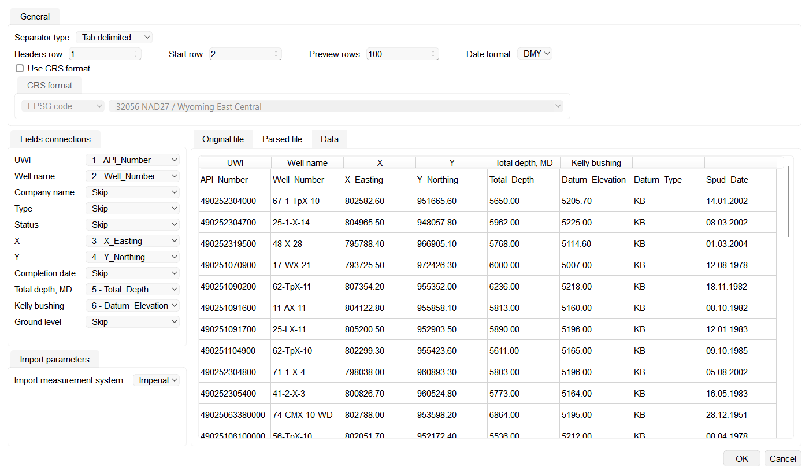Click the UWI column header
Screen dimensions: 809x474
pos(235,162)
